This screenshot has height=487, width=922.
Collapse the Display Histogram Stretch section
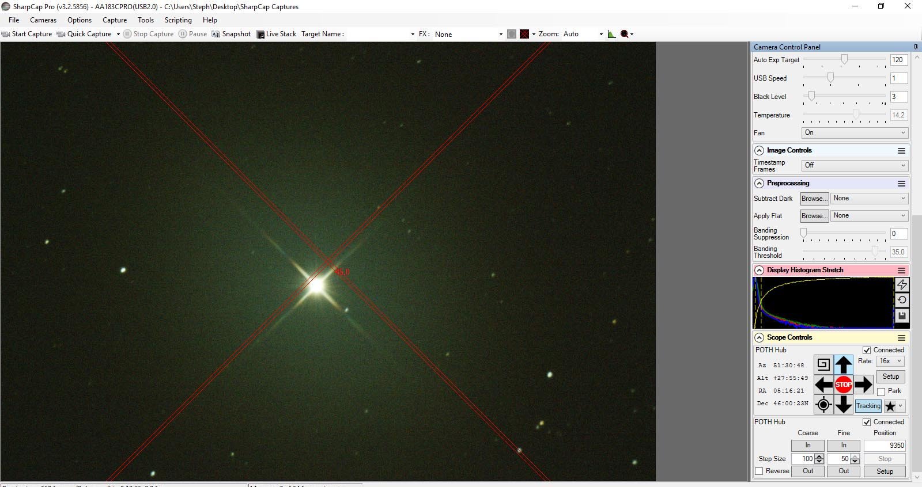759,271
